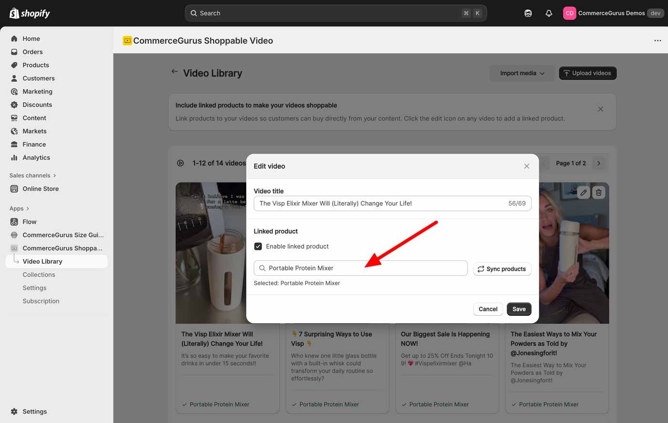This screenshot has width=668, height=423.
Task: Close the Edit video dialog
Action: pyautogui.click(x=526, y=166)
